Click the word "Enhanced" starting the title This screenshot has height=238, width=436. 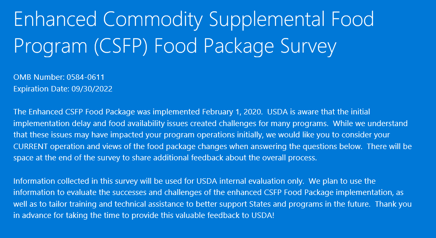pyautogui.click(x=55, y=19)
